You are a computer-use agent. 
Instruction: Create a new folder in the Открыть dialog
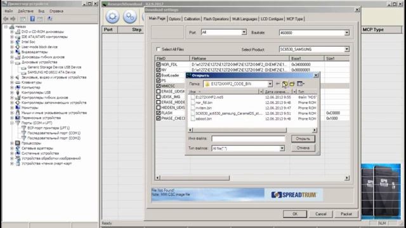292,84
